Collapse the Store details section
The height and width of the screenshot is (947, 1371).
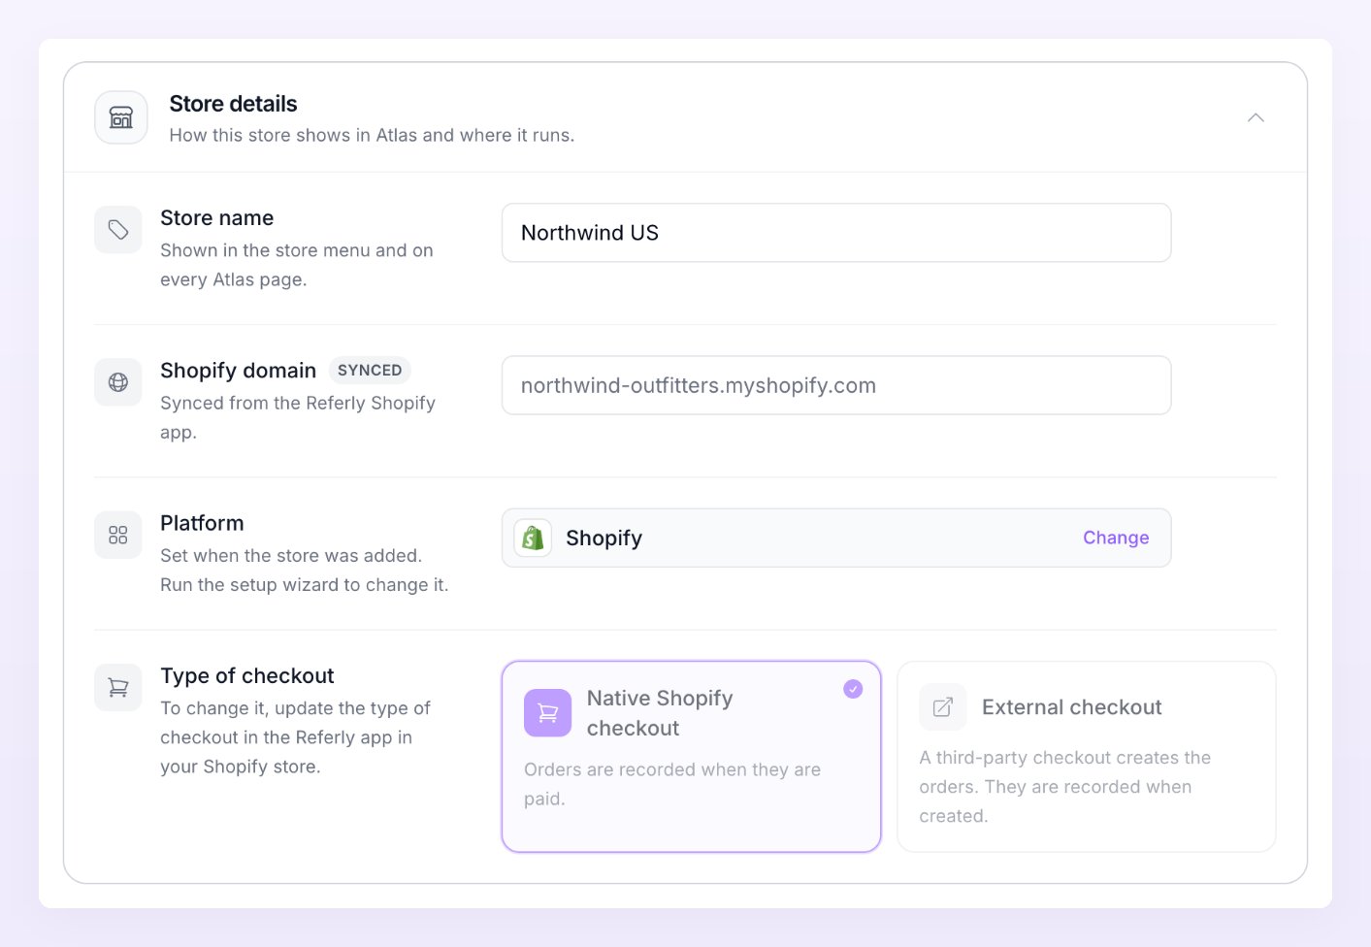[x=1256, y=117]
